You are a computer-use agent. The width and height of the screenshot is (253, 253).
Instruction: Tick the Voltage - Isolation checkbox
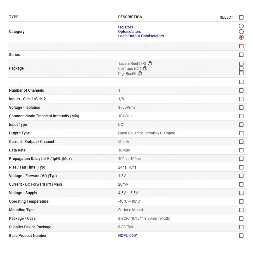tap(241, 108)
